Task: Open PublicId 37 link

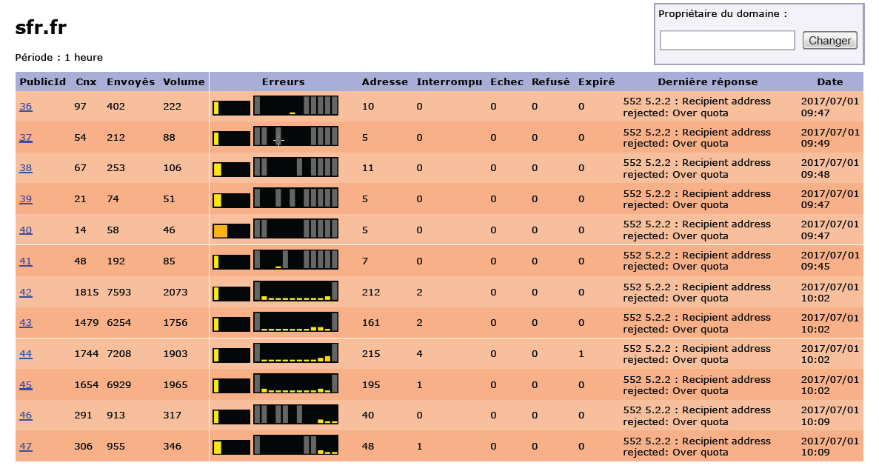Action: (x=26, y=138)
